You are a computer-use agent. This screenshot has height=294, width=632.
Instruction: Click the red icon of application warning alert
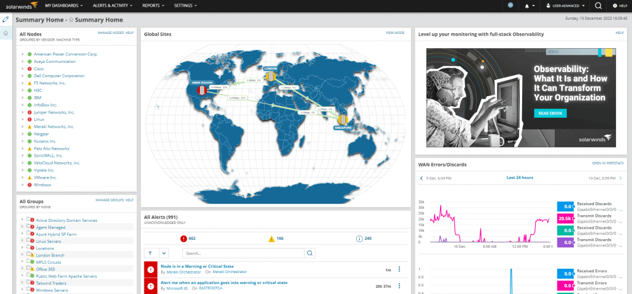click(151, 286)
